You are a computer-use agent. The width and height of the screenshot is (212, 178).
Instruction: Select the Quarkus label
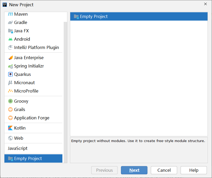pos(22,74)
